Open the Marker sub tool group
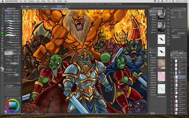The image size is (189, 118). tap(16, 11)
